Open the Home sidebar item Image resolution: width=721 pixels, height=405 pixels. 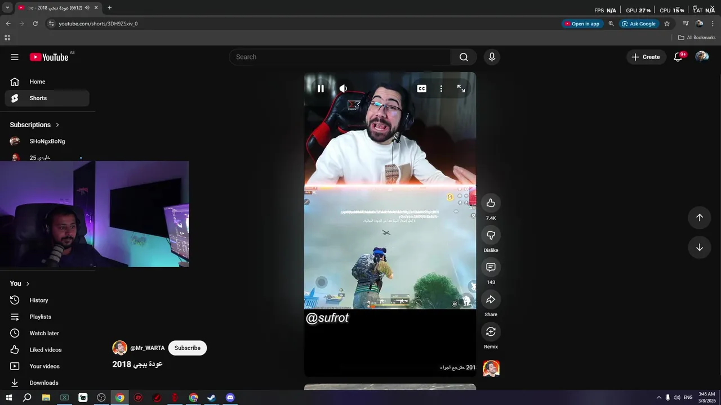[47, 82]
